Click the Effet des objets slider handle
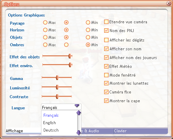Screen dimensions: 173x139 (x=70, y=56)
